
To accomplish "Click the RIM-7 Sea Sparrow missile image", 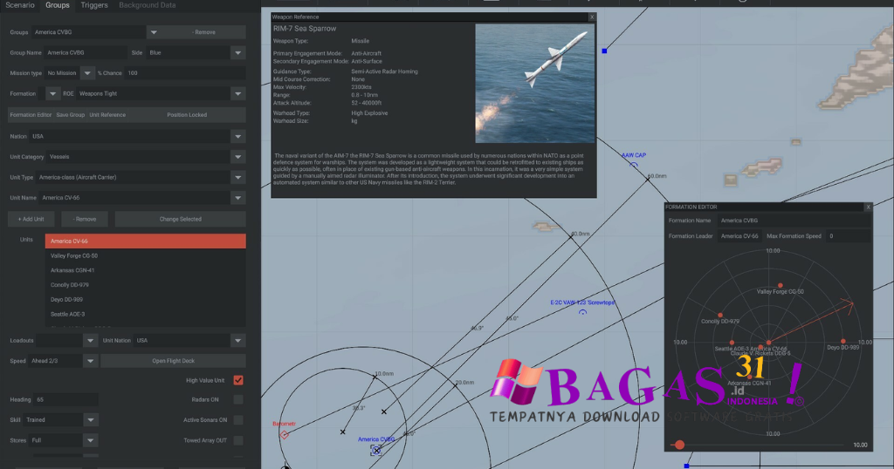I will 535,83.
